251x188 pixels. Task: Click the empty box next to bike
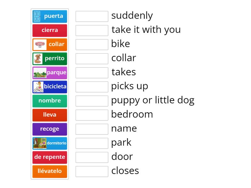pyautogui.click(x=92, y=44)
